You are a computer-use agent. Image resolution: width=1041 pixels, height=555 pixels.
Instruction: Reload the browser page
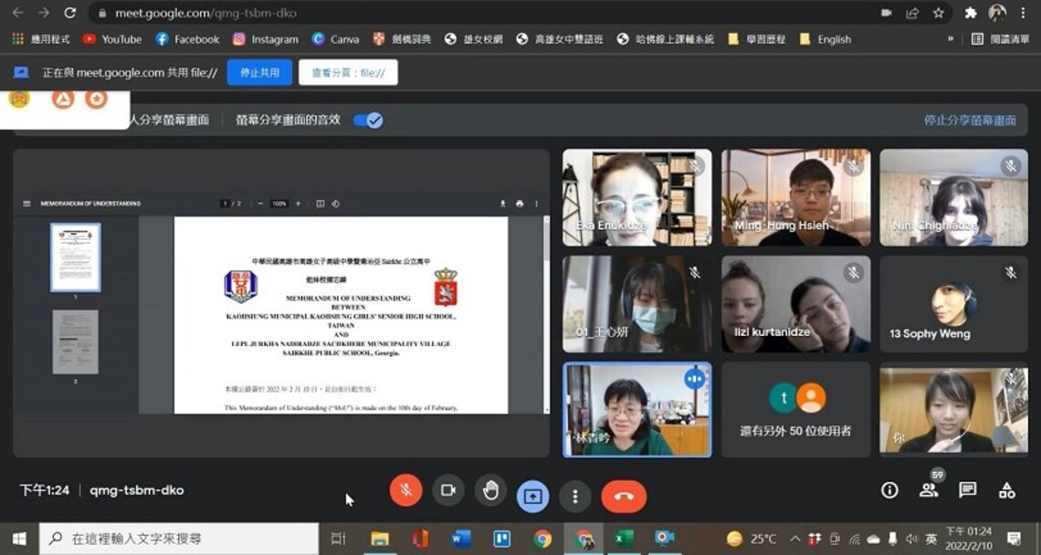tap(69, 13)
